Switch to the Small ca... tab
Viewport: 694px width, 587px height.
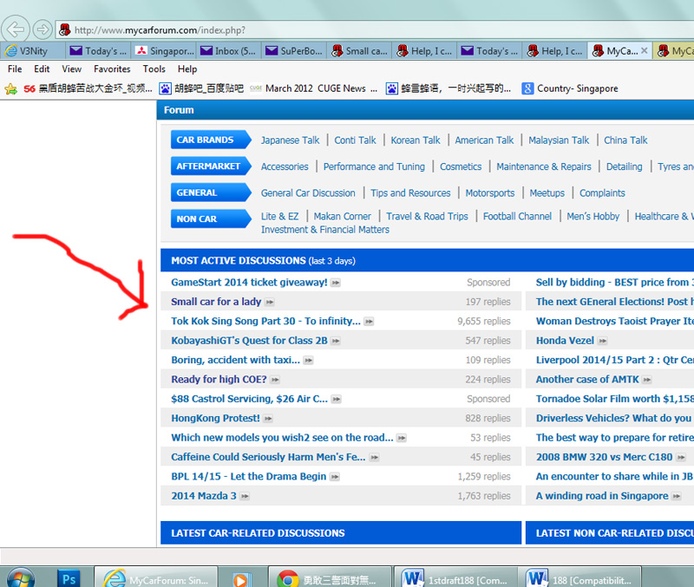click(359, 51)
